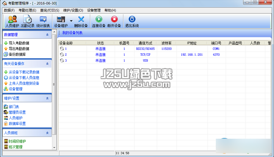This screenshot has height=157, width=274.
Task: Click the 导入考勤数据 green arrow icon
Action: 6,43
